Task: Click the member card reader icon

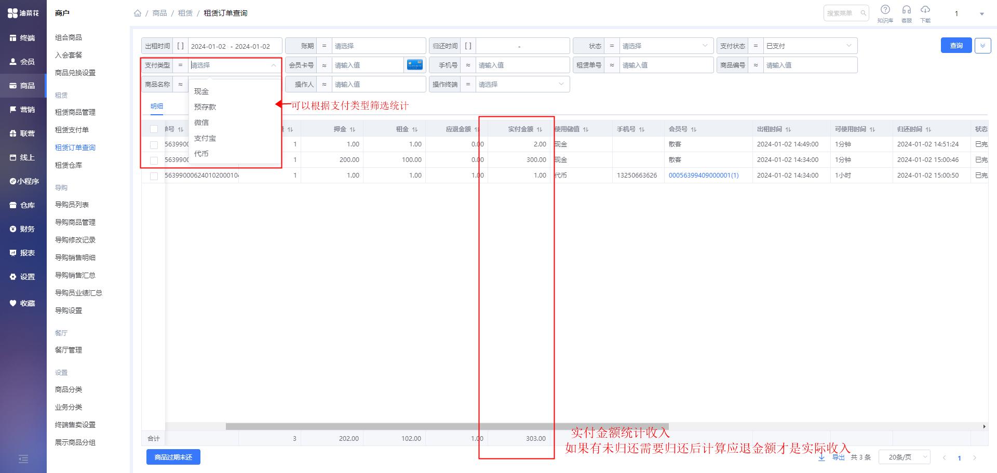Action: point(415,65)
